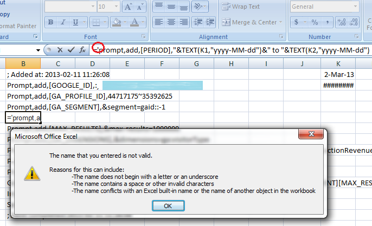Open Font dialog launcher
372x226 pixels.
[x=144, y=36]
